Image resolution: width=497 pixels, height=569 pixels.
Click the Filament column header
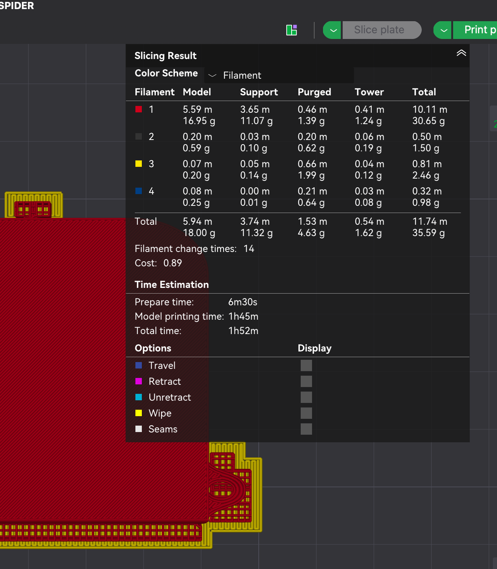click(155, 92)
